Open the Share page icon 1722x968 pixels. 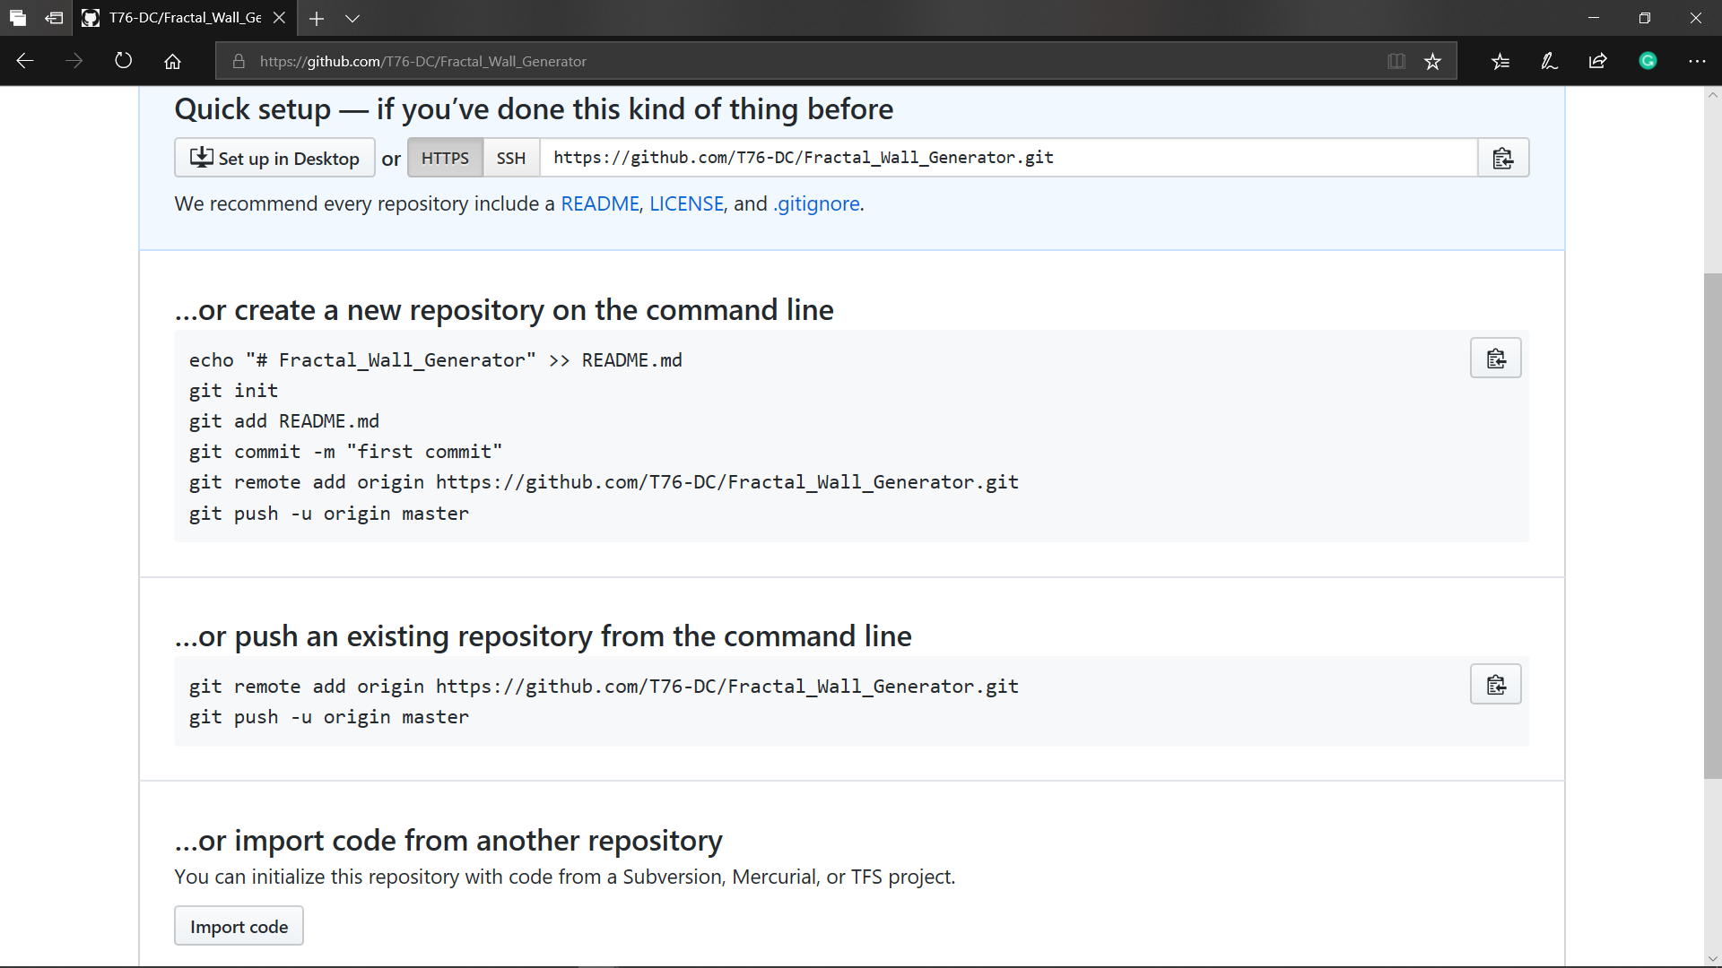tap(1597, 61)
